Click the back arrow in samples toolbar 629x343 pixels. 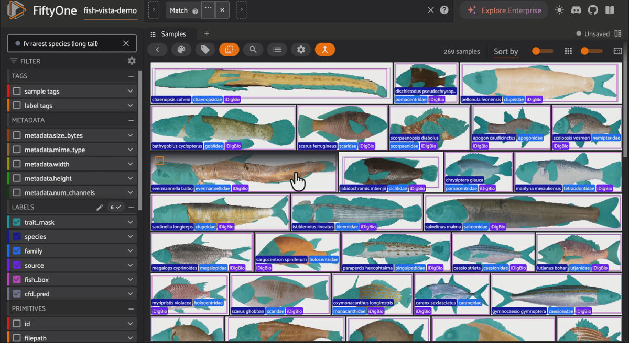[157, 50]
